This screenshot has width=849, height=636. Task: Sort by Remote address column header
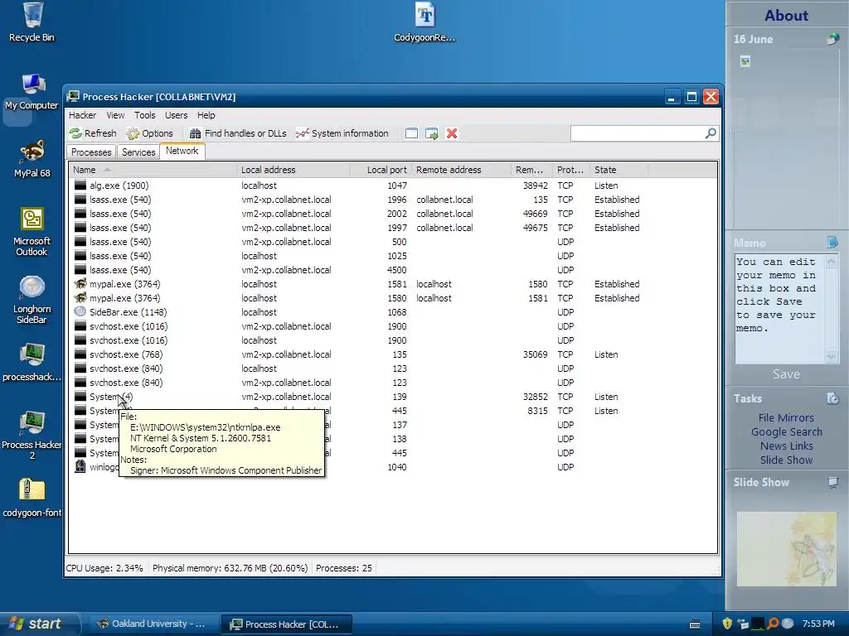[x=461, y=170]
